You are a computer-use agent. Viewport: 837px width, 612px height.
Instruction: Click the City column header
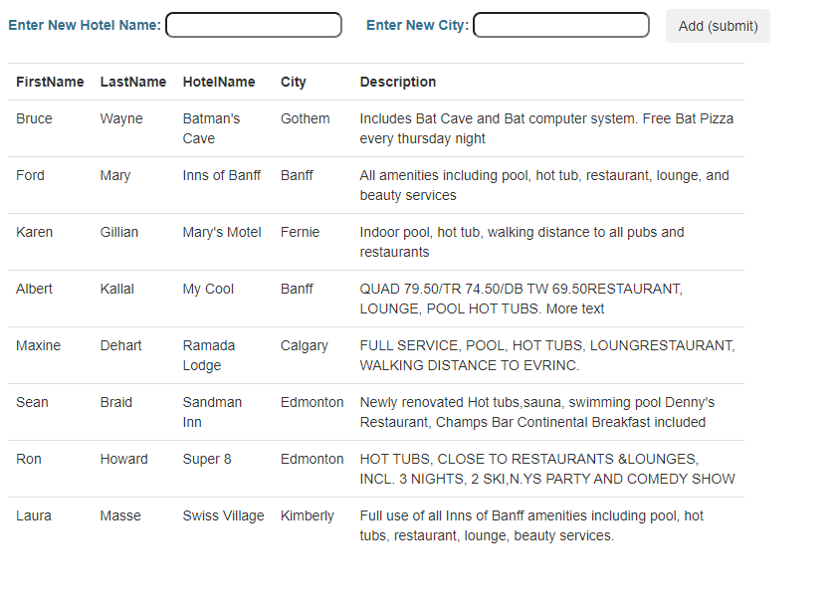pos(293,82)
